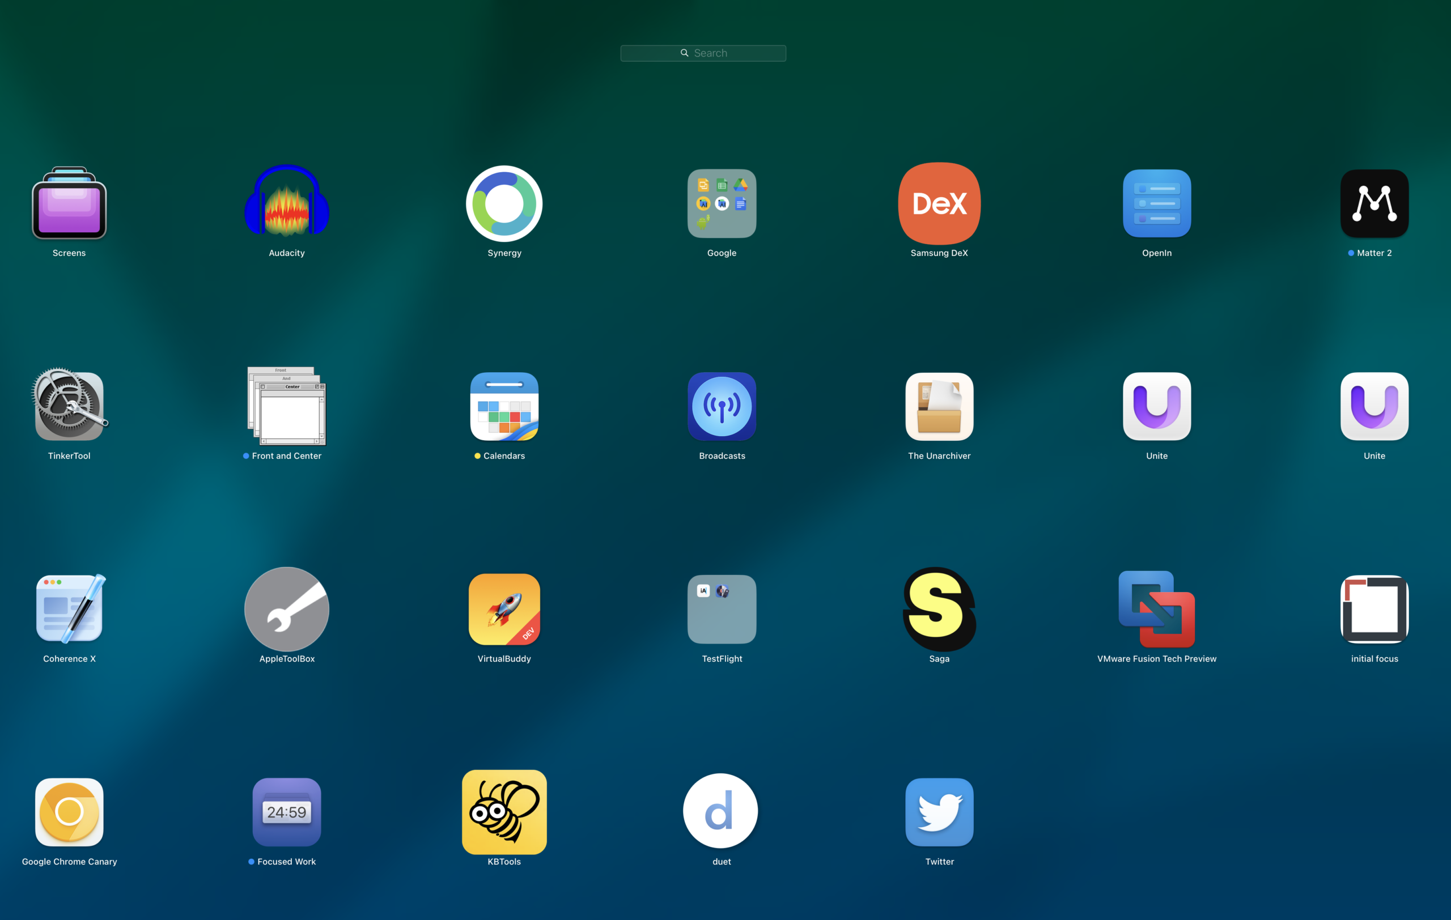
Task: Open Google Chrome Canary
Action: (69, 812)
